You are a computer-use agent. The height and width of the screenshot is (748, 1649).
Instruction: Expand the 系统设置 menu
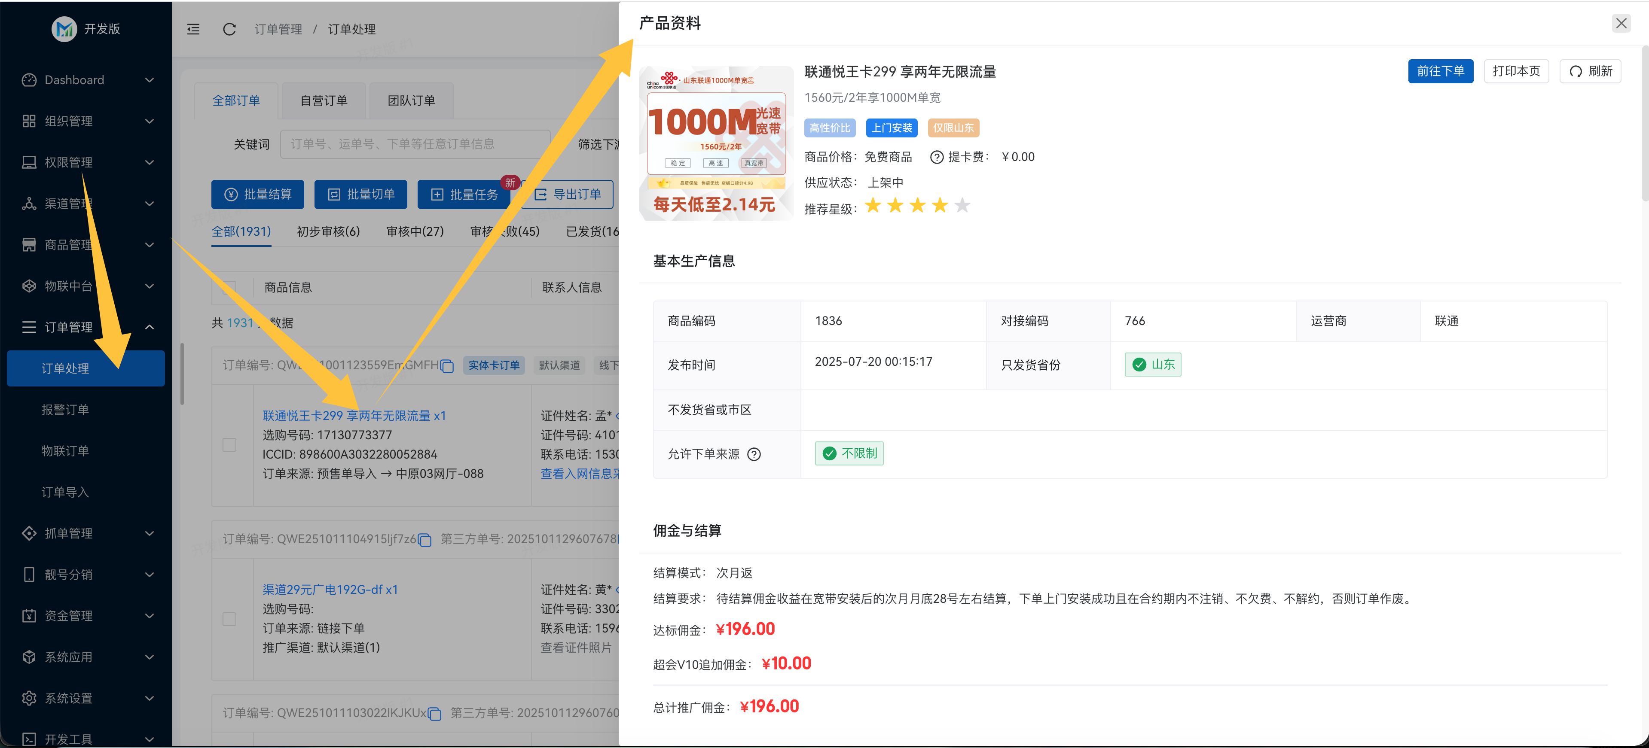(86, 698)
